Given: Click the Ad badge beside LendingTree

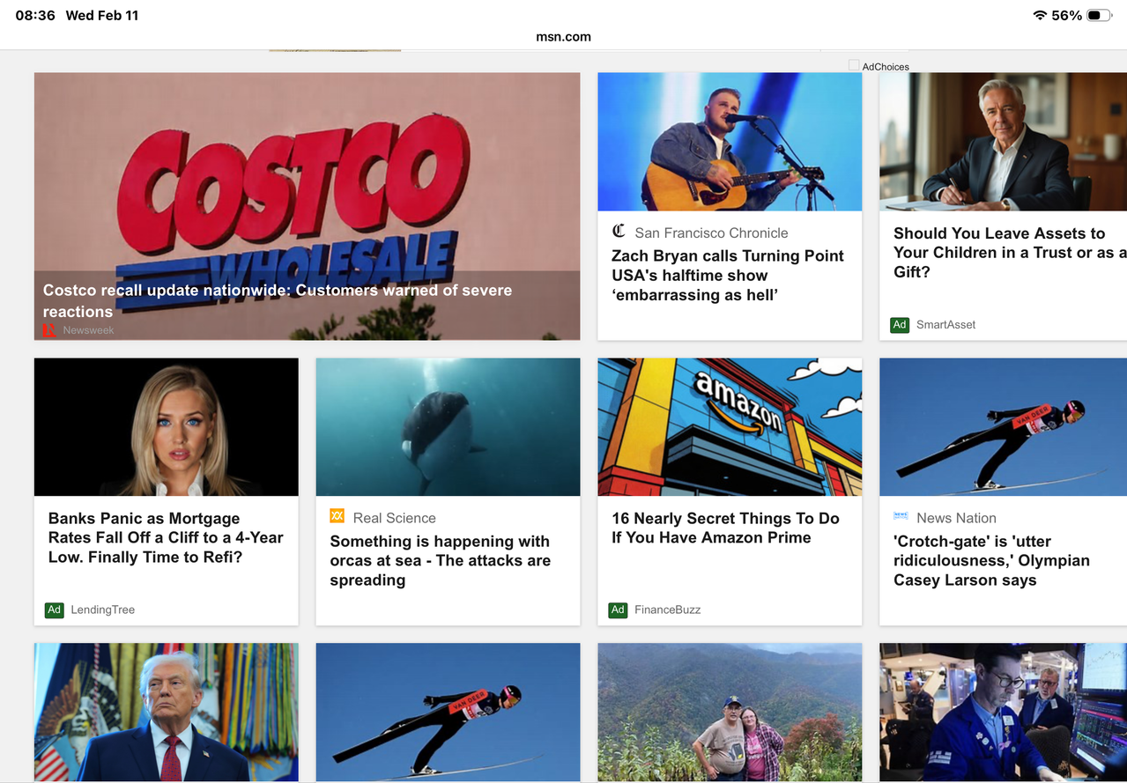Looking at the screenshot, I should pos(55,609).
